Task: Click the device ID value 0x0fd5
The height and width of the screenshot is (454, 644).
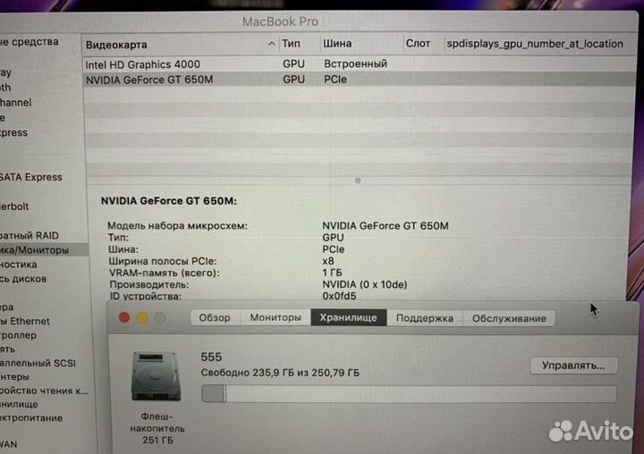Action: point(339,296)
